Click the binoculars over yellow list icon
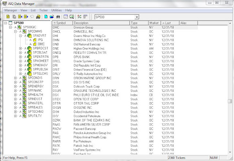 pyautogui.click(x=38, y=16)
